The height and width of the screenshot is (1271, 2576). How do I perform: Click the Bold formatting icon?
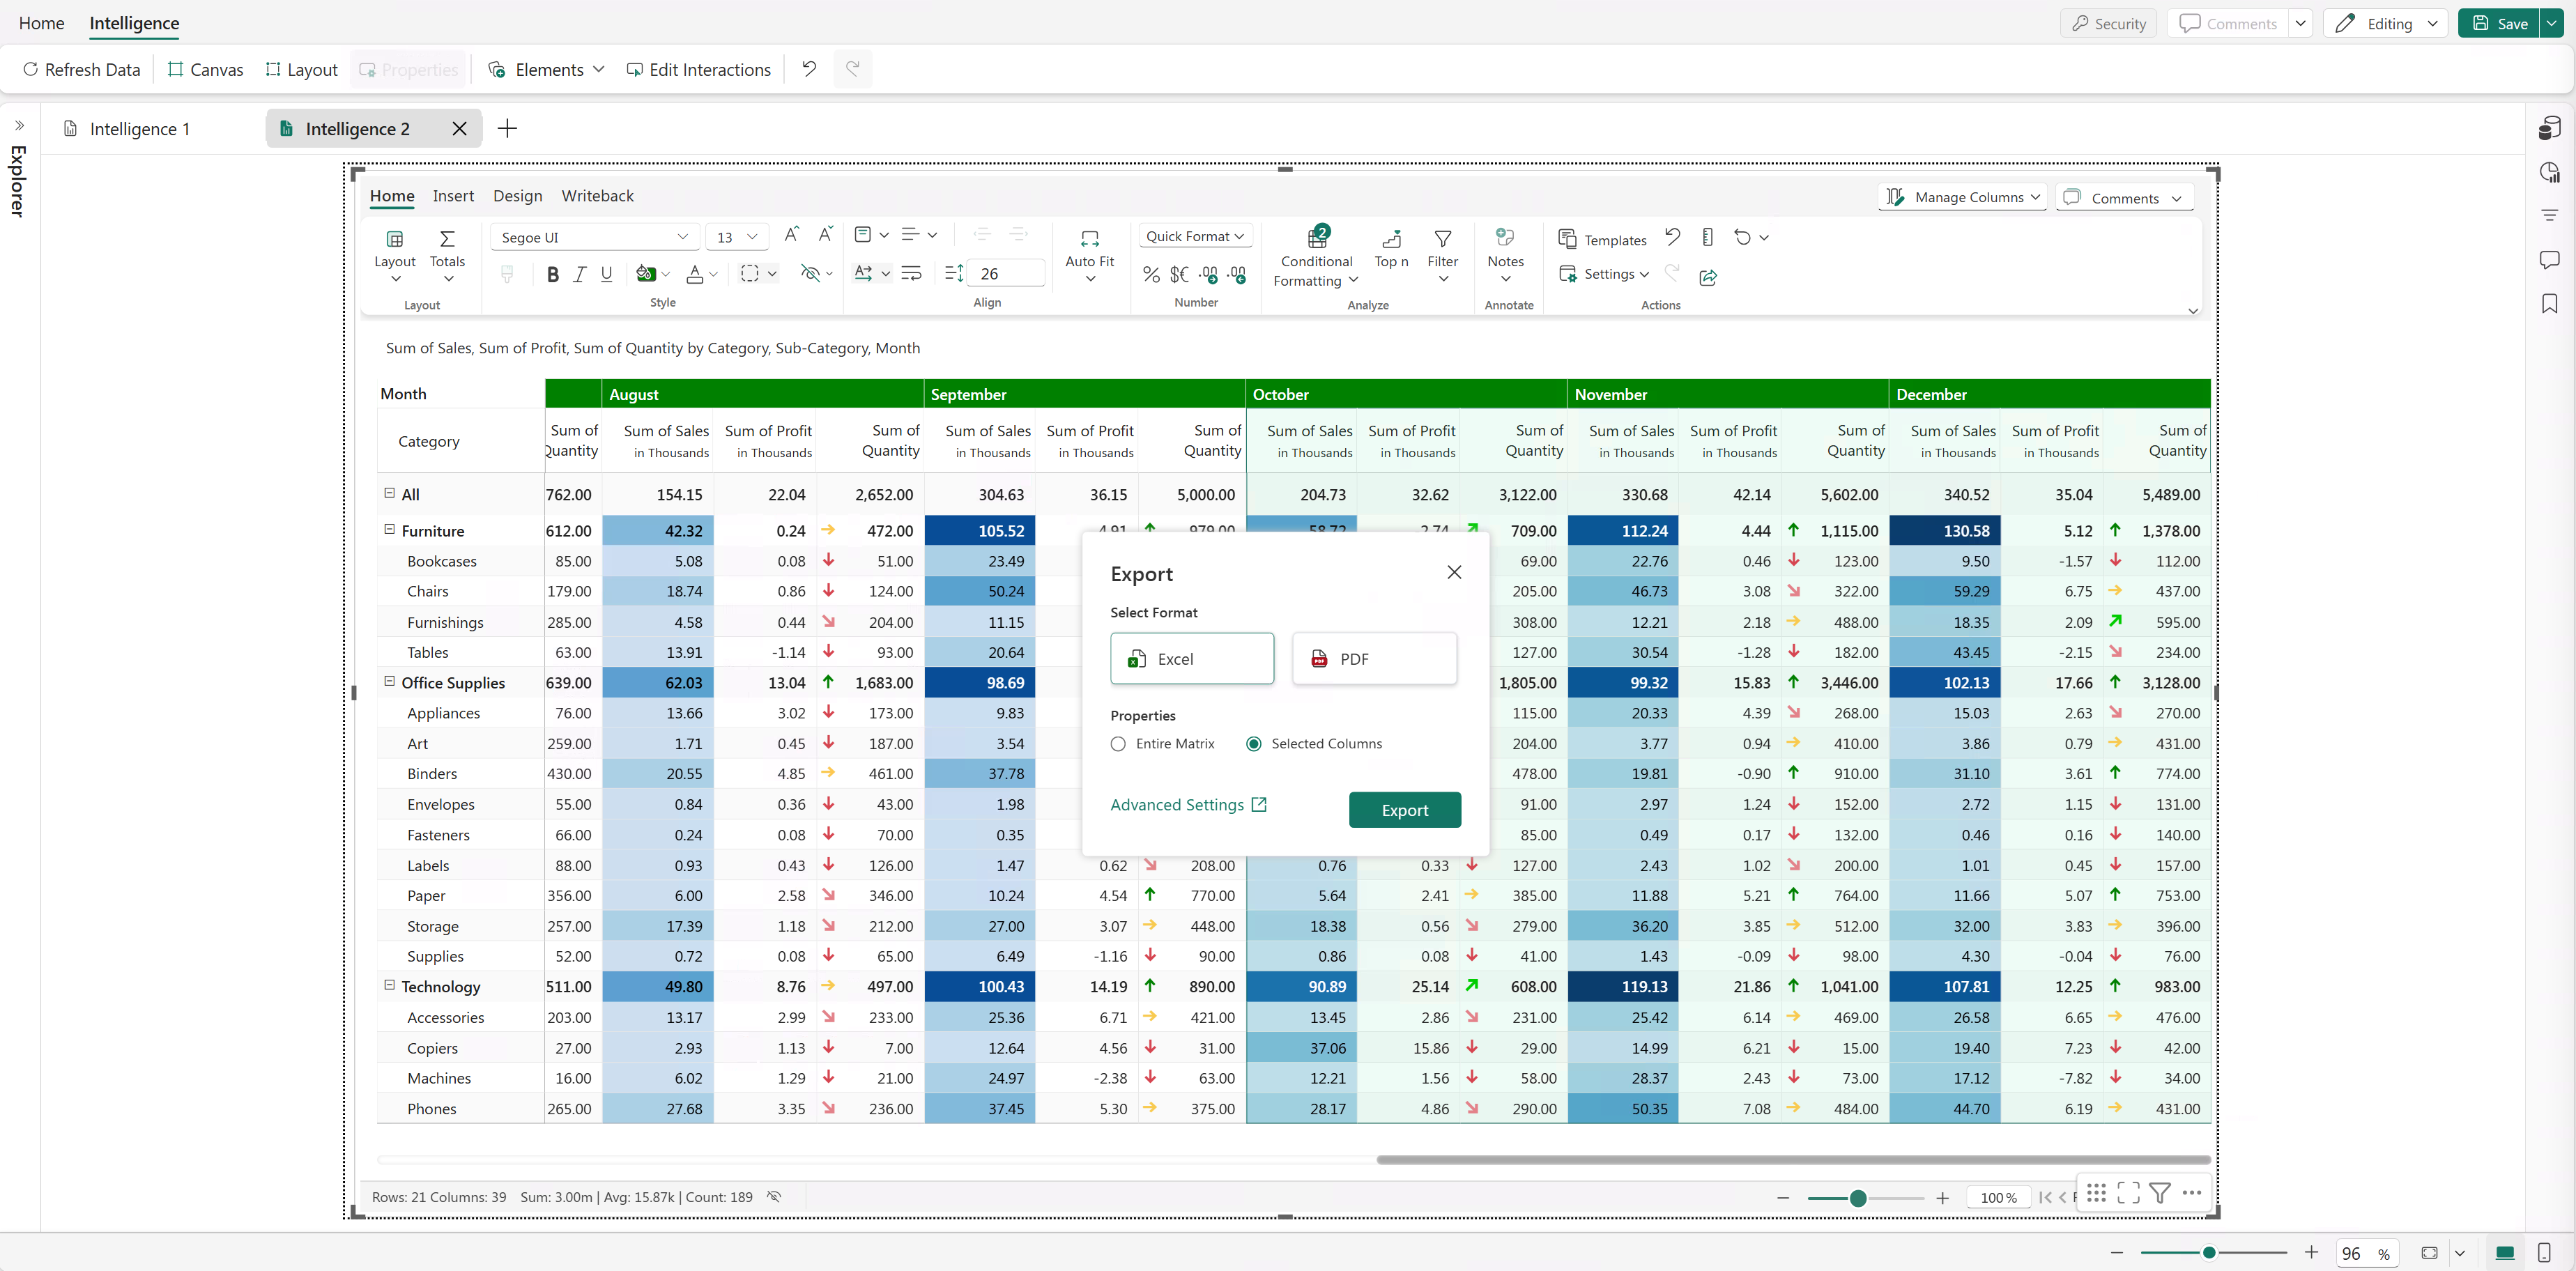[x=553, y=274]
